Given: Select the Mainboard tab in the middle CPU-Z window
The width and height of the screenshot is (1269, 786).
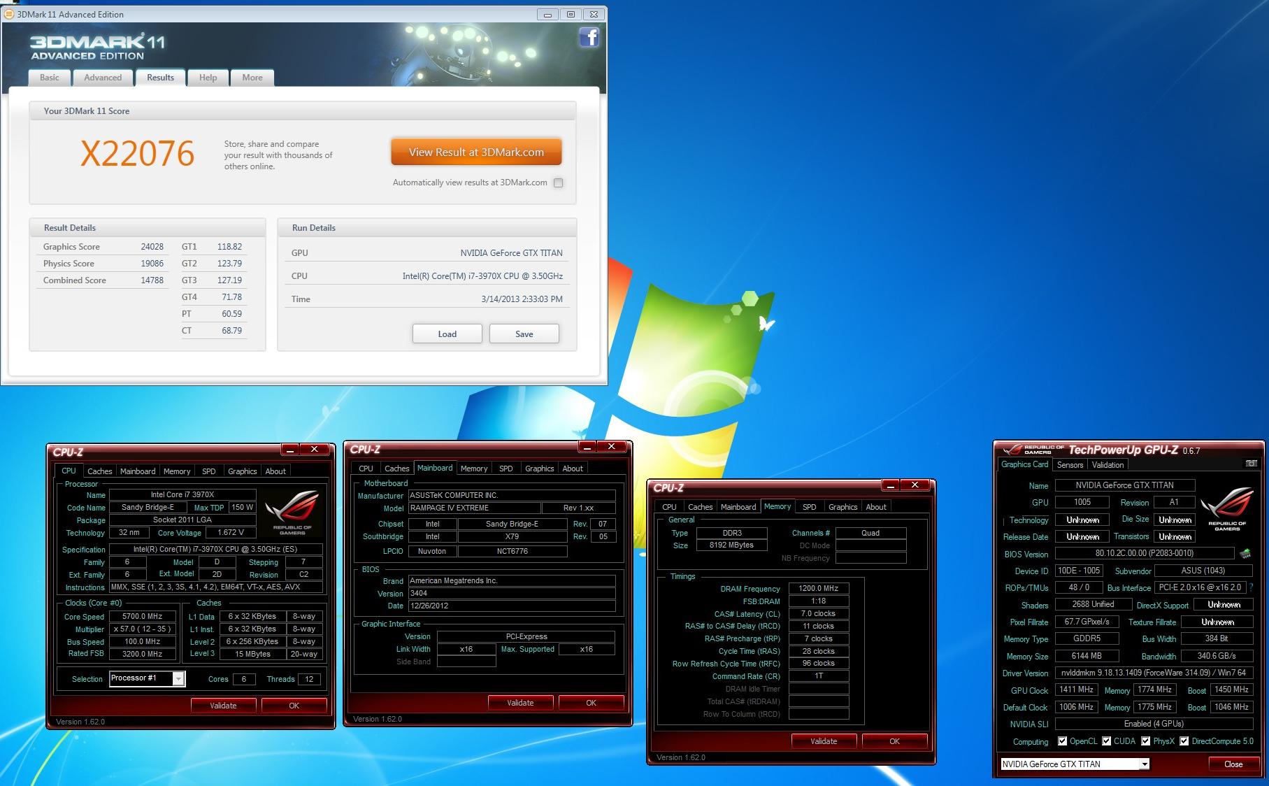Looking at the screenshot, I should point(435,468).
